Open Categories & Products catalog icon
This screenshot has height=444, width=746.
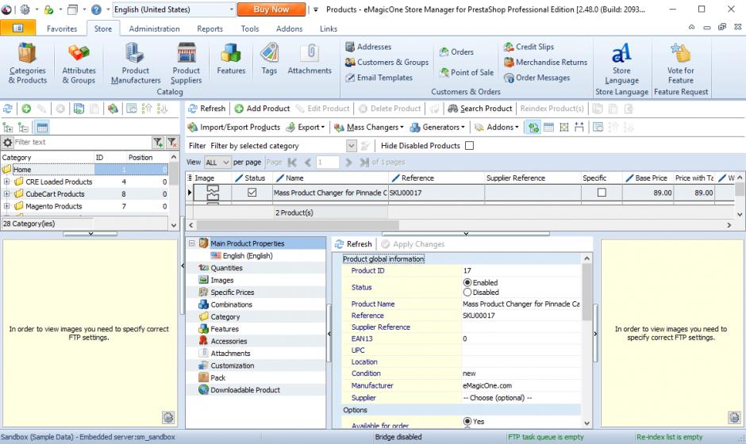coord(27,63)
